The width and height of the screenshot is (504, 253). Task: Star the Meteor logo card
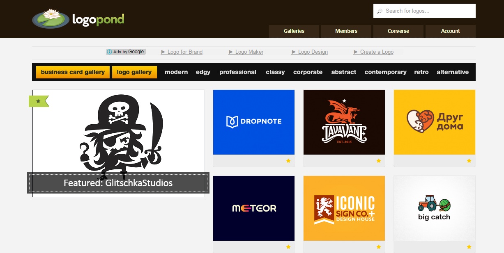coord(288,247)
